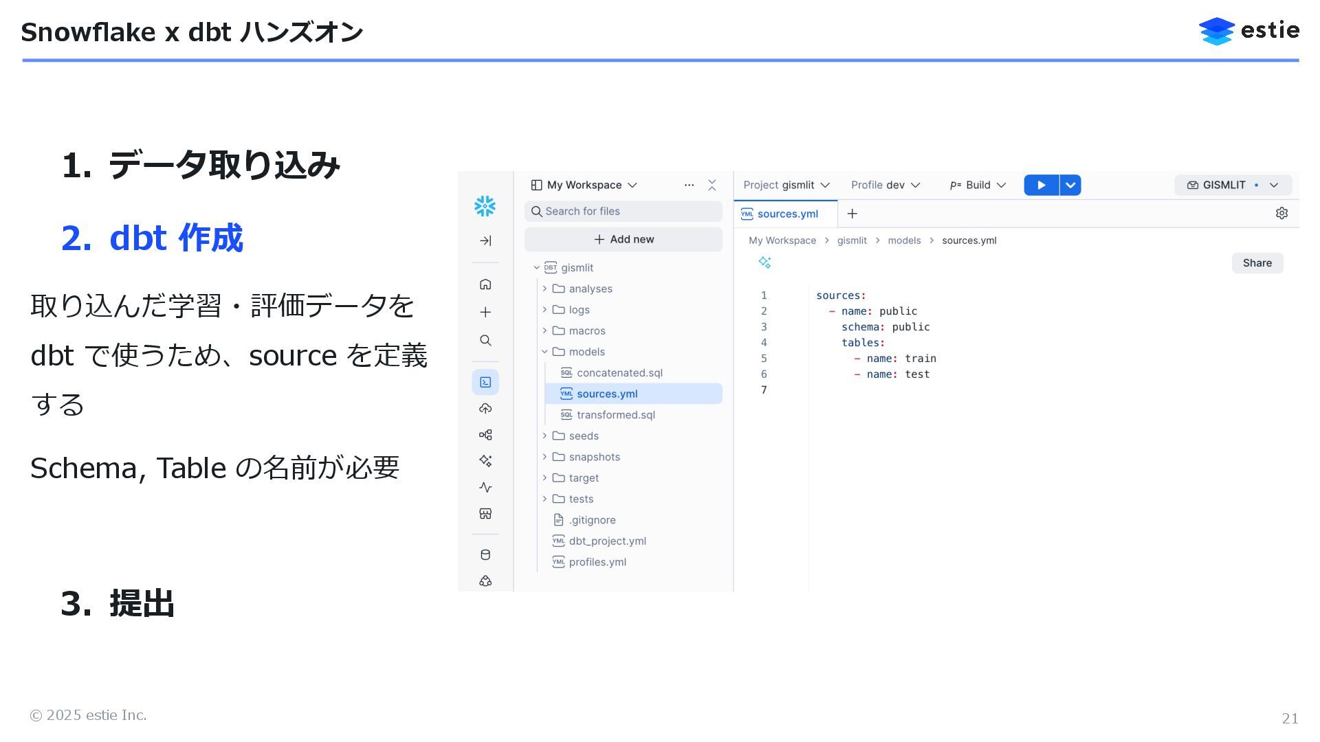The width and height of the screenshot is (1320, 742).
Task: Click the Monitoring activity pulse icon
Action: point(485,488)
